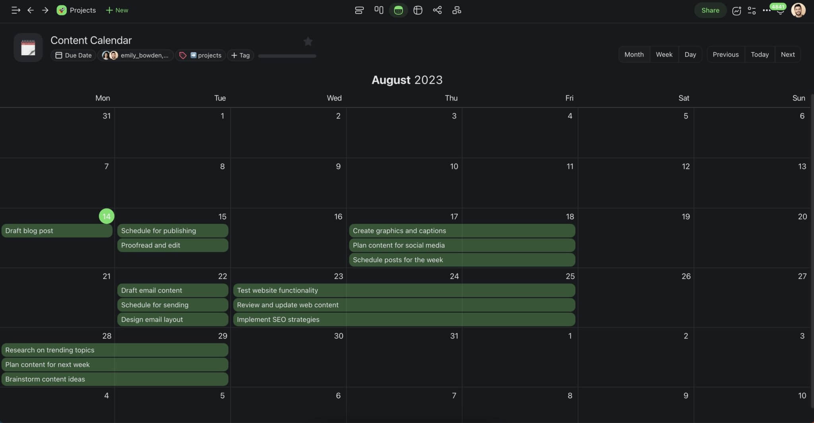Switch to Month view

pyautogui.click(x=634, y=54)
